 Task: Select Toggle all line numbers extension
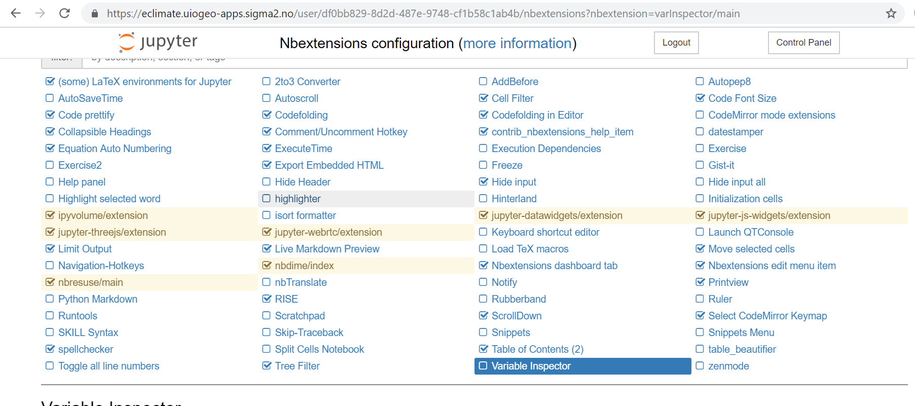click(x=108, y=366)
